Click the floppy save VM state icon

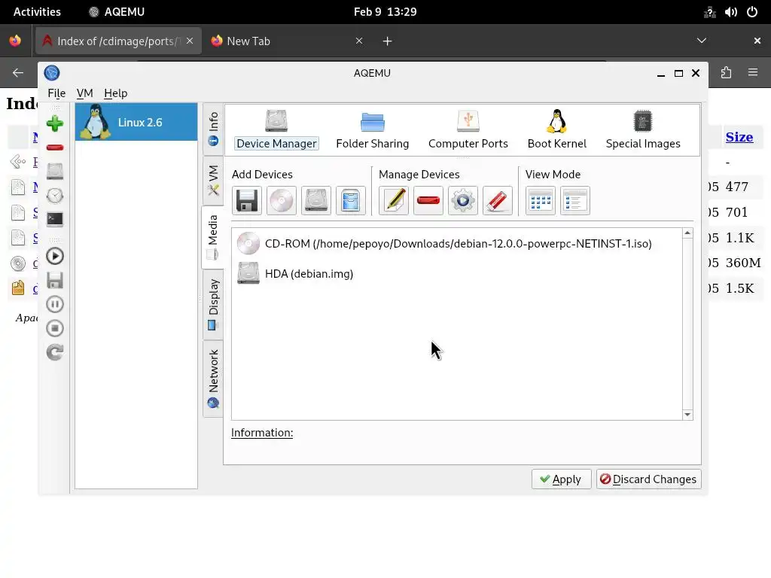click(x=54, y=280)
